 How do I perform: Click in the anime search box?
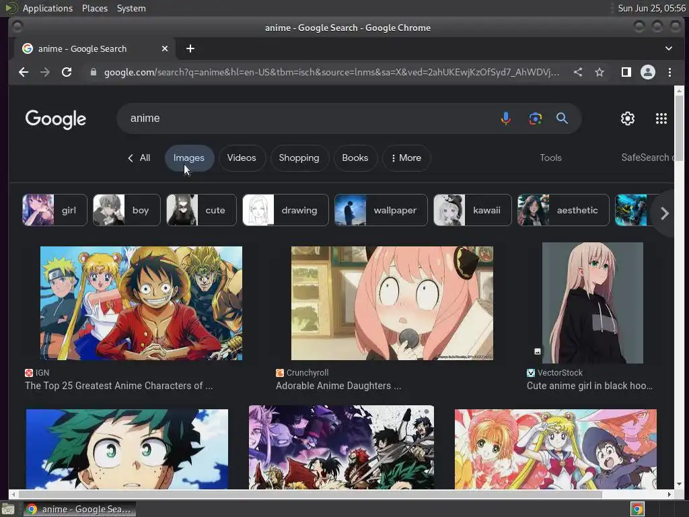pyautogui.click(x=307, y=118)
